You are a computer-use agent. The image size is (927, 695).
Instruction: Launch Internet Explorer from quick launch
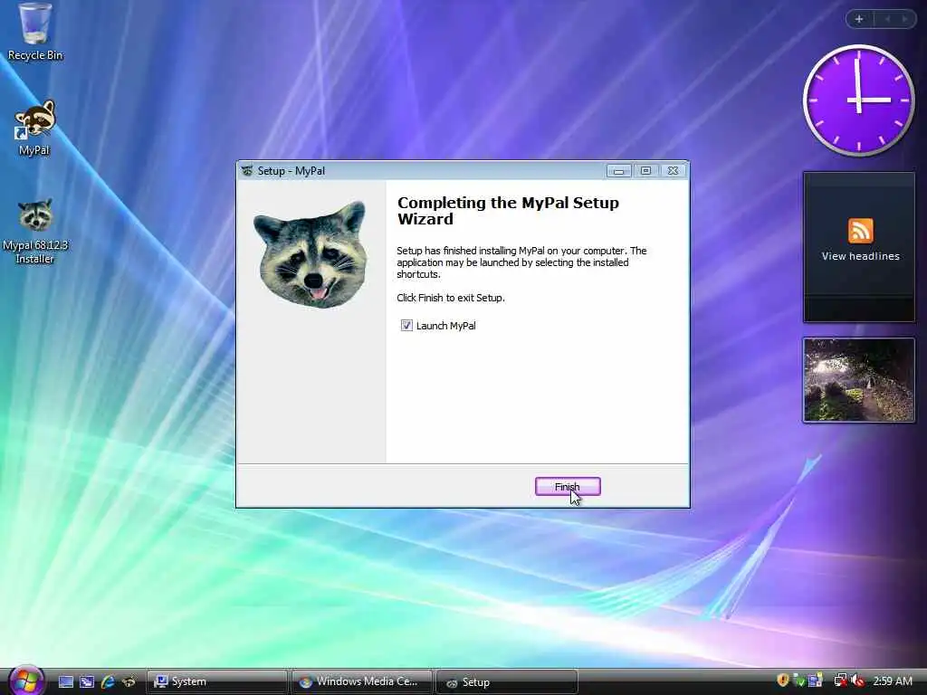click(x=108, y=682)
